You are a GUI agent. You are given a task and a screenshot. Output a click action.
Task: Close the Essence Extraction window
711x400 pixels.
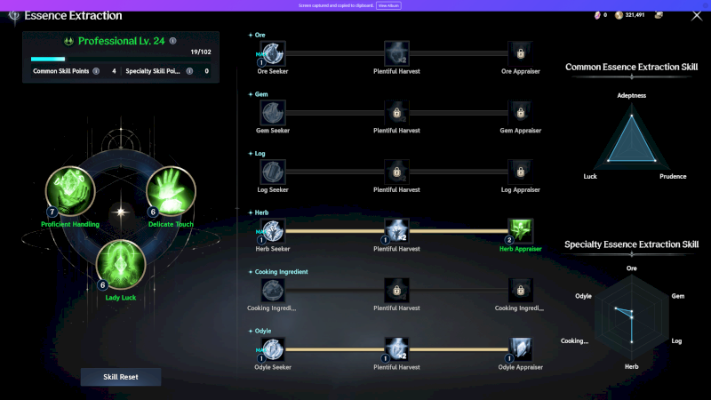click(x=696, y=15)
